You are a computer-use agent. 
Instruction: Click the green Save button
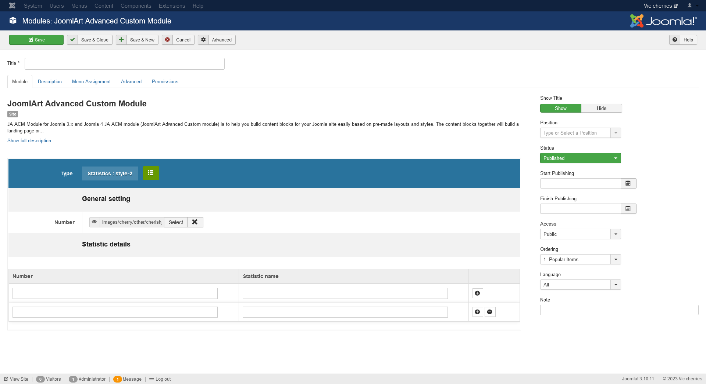pos(36,40)
